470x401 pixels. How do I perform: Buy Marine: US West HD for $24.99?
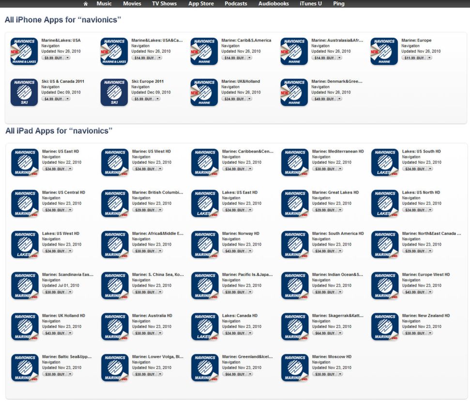[x=145, y=169]
